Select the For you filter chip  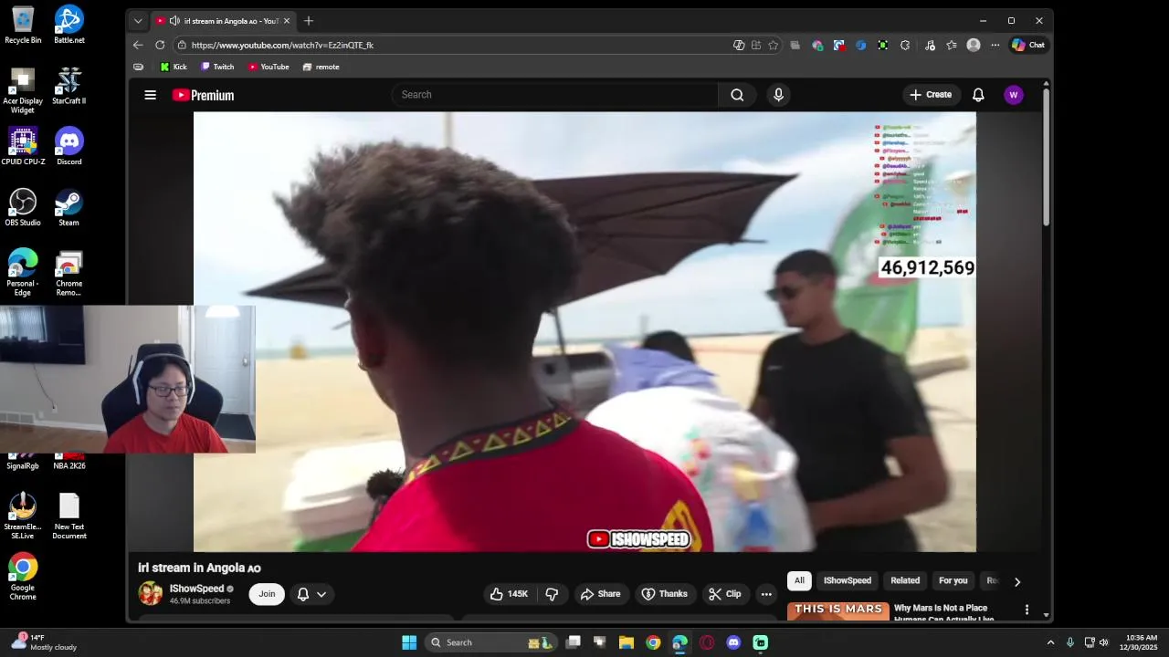coord(953,580)
